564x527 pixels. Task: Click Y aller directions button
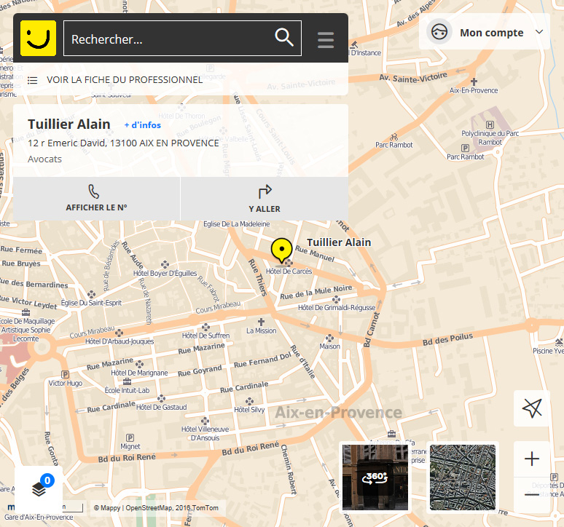coord(264,198)
